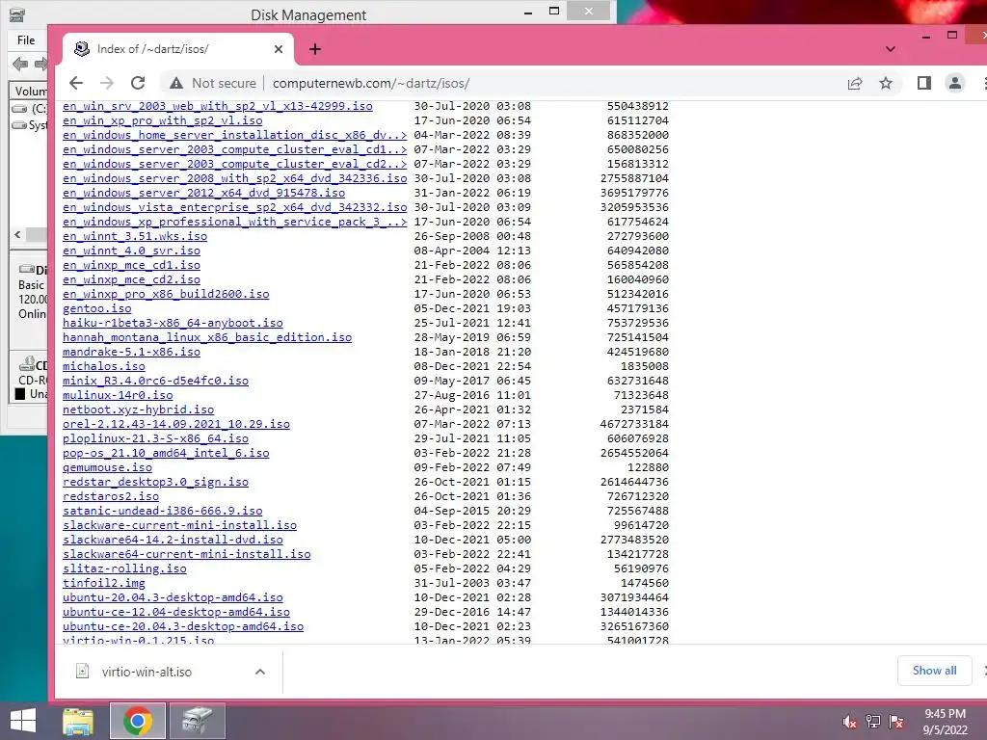Open a new Chrome tab
The image size is (987, 740).
coord(315,49)
